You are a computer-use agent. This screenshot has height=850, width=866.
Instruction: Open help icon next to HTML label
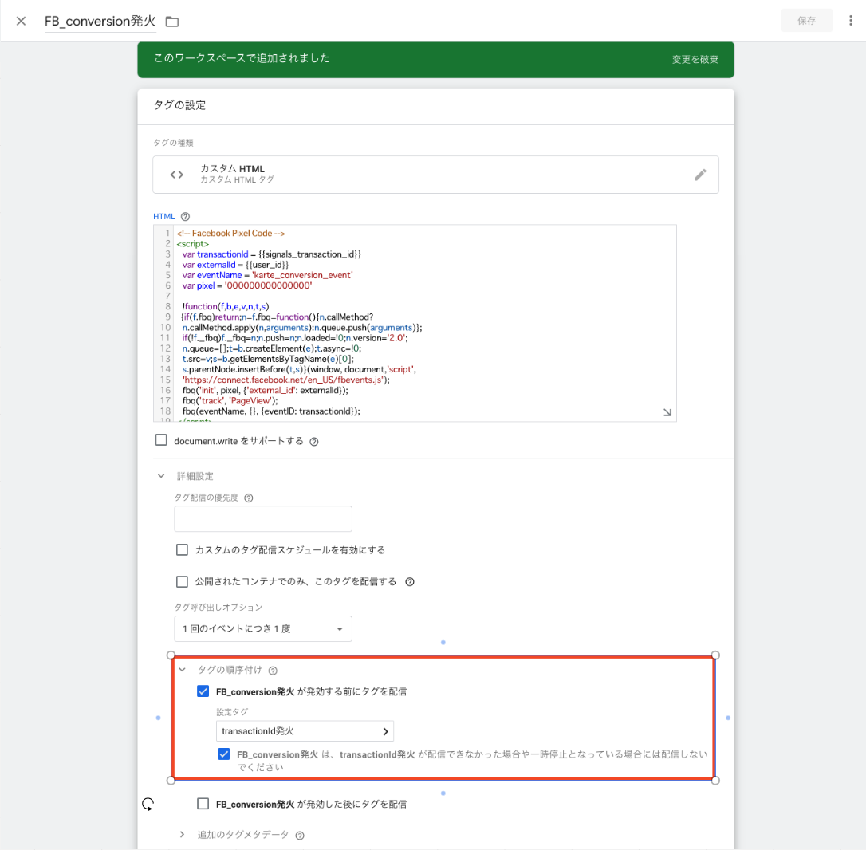(x=186, y=217)
